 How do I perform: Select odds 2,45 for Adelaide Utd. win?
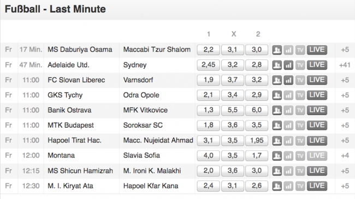pyautogui.click(x=208, y=65)
